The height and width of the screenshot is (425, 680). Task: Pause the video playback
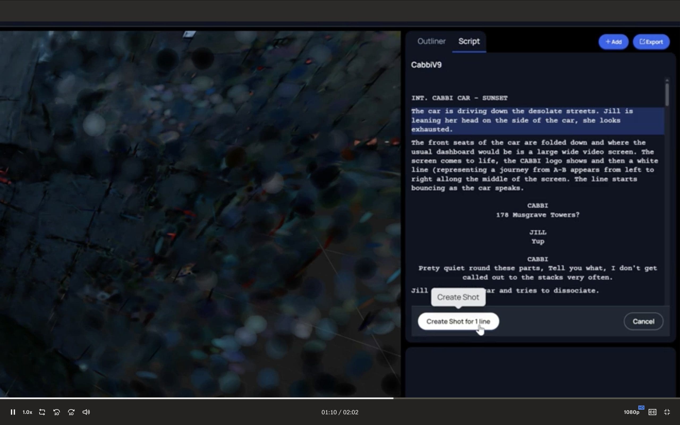[13, 412]
